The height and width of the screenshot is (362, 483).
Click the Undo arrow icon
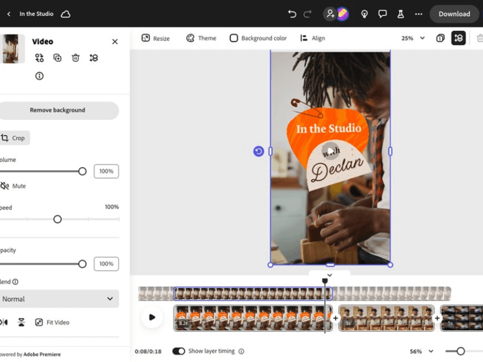292,14
